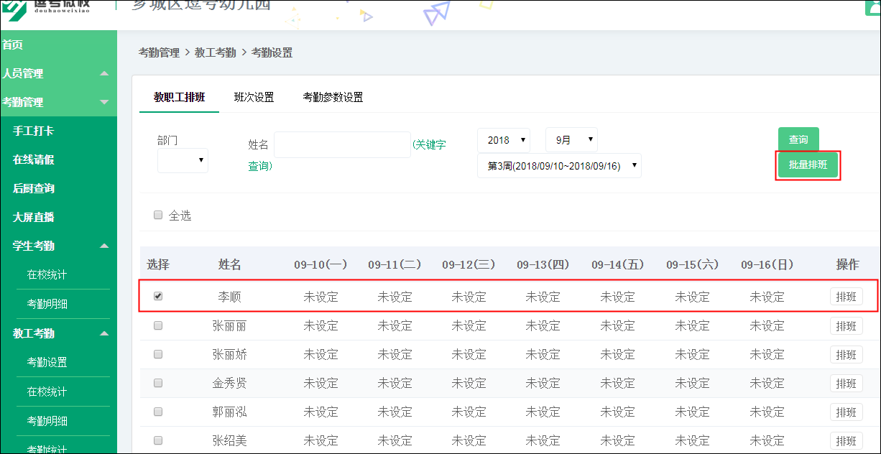Click inside the 姓名 name input field
Viewport: 881px width, 454px height.
342,144
